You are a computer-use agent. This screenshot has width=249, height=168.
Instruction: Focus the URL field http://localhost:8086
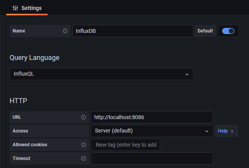pyautogui.click(x=152, y=117)
